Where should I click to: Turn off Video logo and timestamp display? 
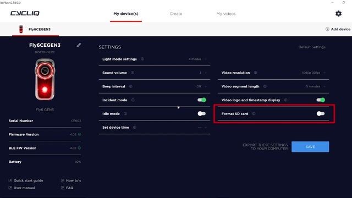tap(321, 100)
